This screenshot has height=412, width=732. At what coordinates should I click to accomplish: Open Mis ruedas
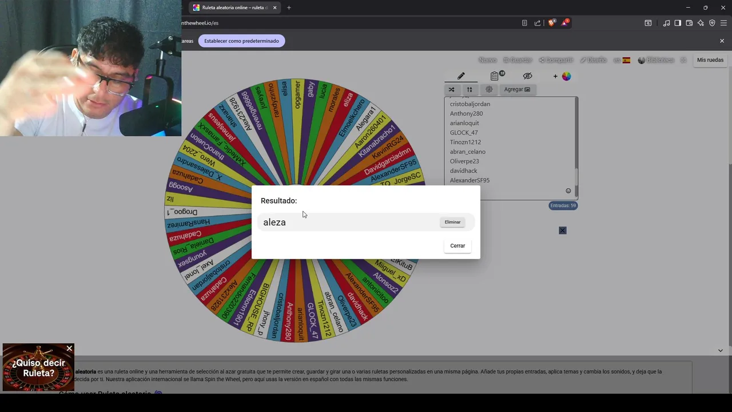(710, 60)
